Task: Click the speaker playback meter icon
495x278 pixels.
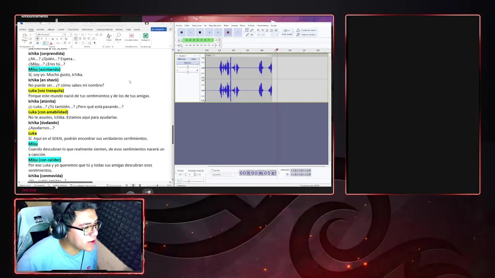Action: 179,45
